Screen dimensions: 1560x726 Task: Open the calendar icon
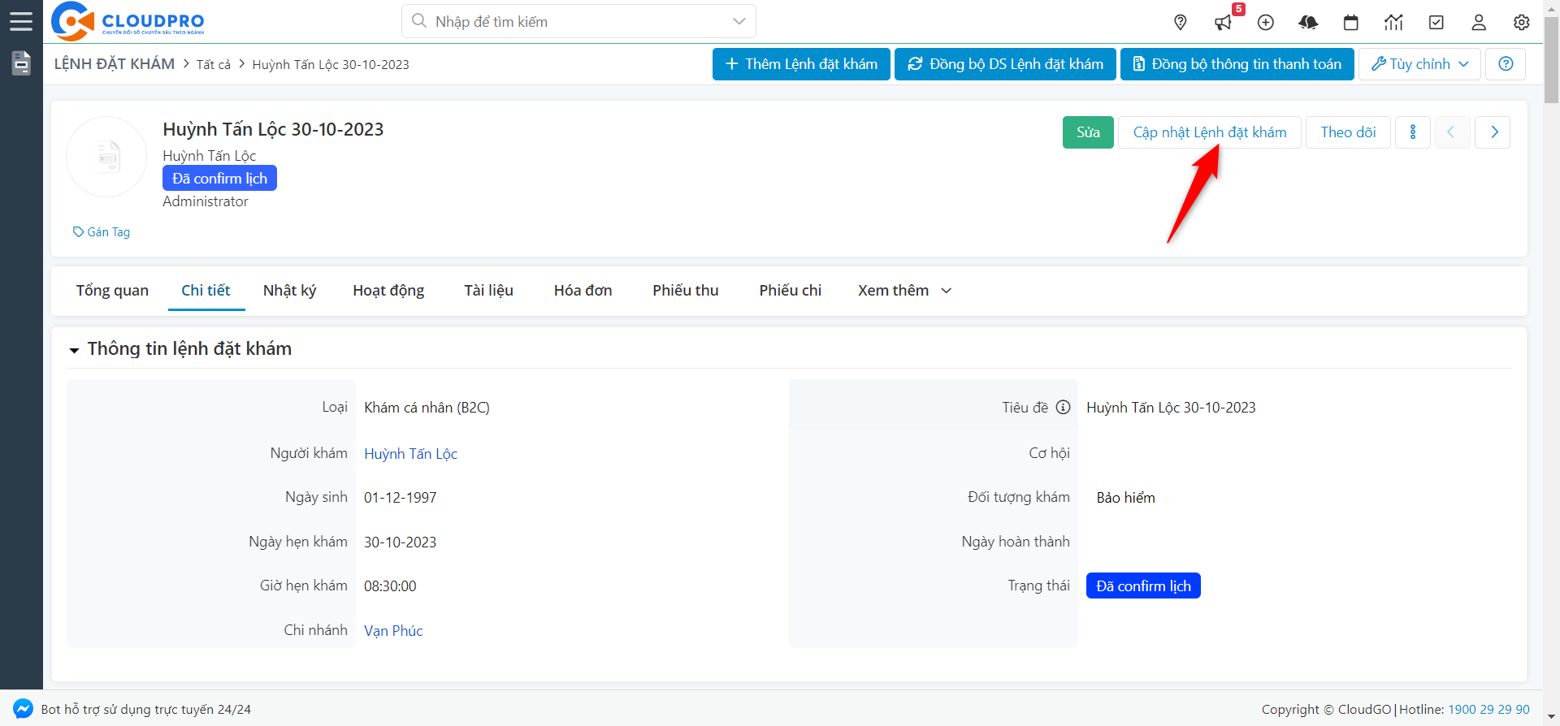click(1351, 23)
